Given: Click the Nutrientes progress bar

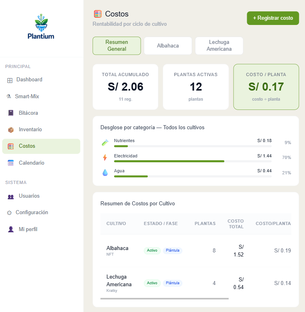Looking at the screenshot, I should point(193,146).
